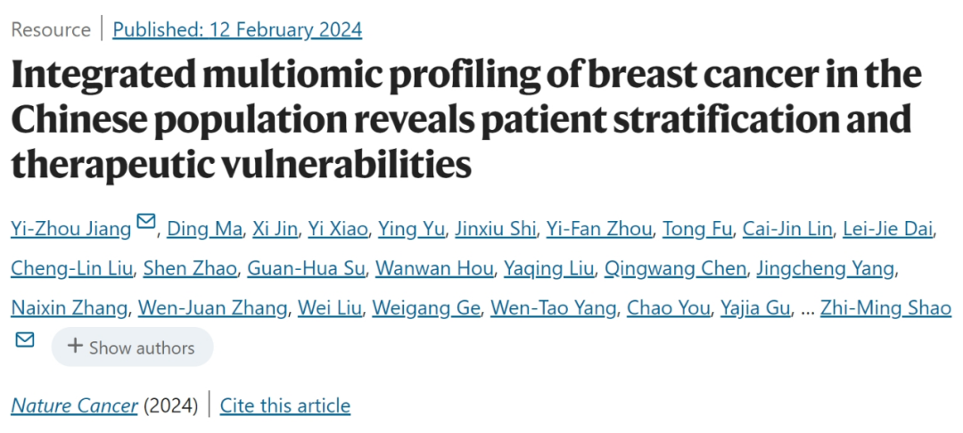The height and width of the screenshot is (433, 963).
Task: Open author Yi Xiao link
Action: tap(337, 229)
